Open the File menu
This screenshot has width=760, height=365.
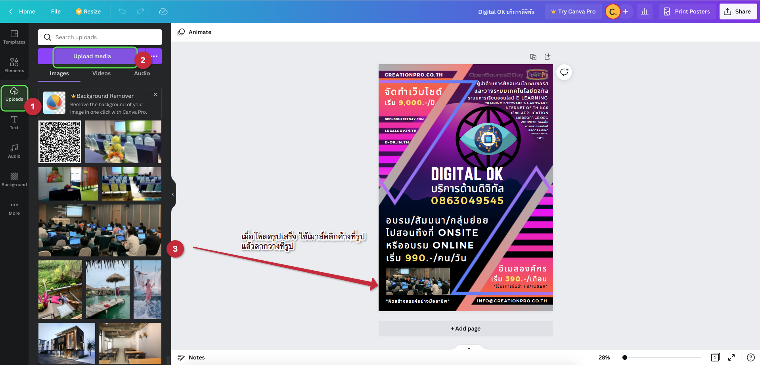pyautogui.click(x=56, y=11)
